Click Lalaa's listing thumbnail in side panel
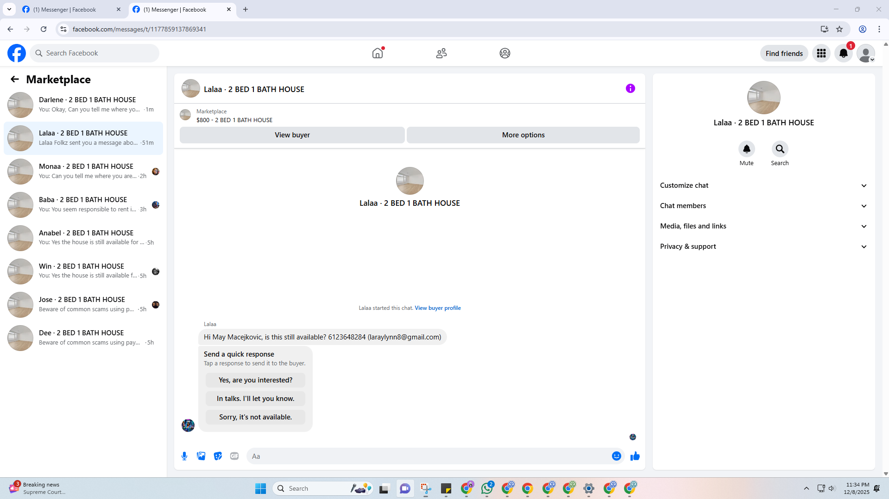 coord(764,98)
